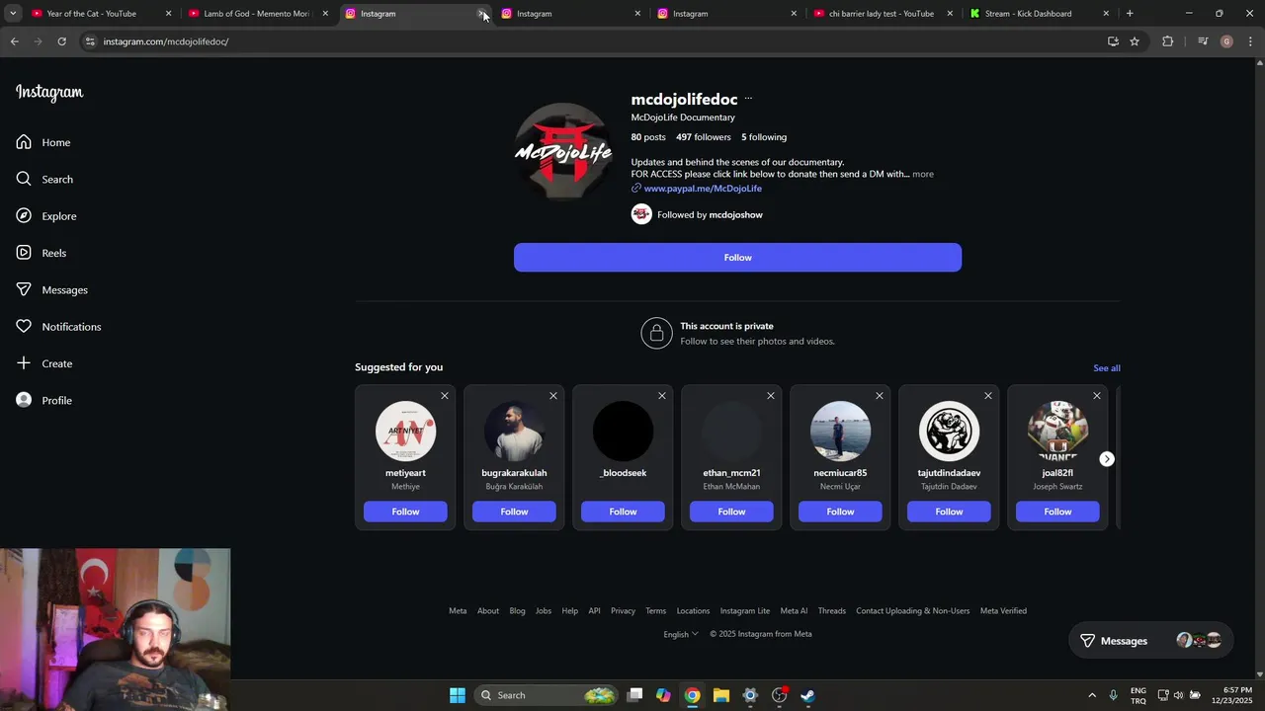Viewport: 1265px width, 711px height.
Task: Open File Explorer from the taskbar
Action: tap(721, 695)
